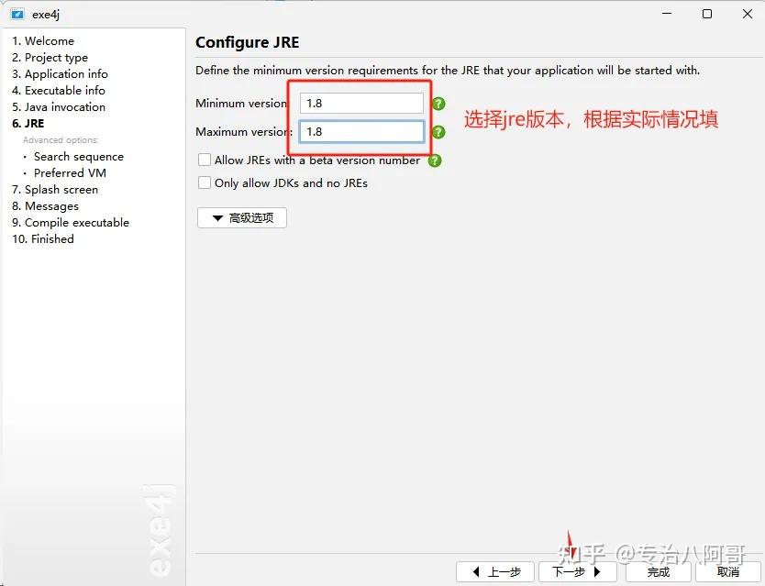Check Only allow JDKs and no JREs
The width and height of the screenshot is (765, 586).
click(x=204, y=182)
